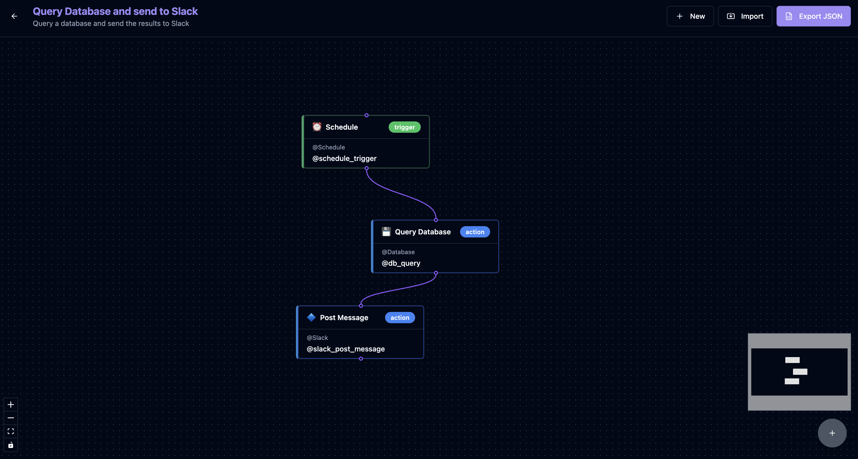Click the Query Database action badge

[x=475, y=232]
